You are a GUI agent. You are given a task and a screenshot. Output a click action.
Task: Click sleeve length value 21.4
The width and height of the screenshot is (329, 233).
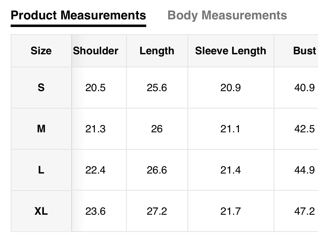[x=231, y=170]
